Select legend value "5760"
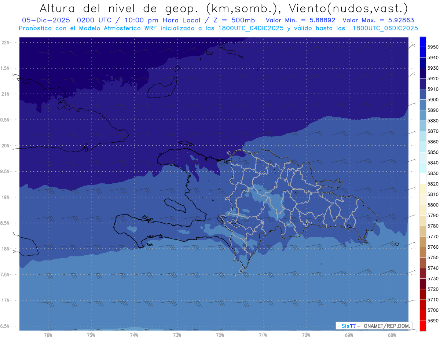 [x=433, y=247]
